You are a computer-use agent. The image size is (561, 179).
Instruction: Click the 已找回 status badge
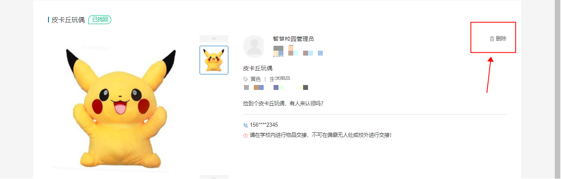click(x=100, y=20)
